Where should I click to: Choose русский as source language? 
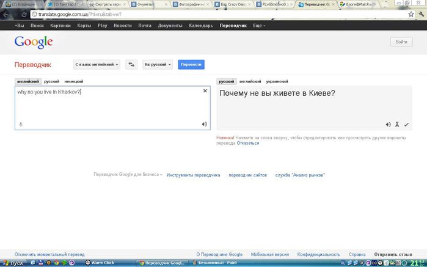[52, 81]
